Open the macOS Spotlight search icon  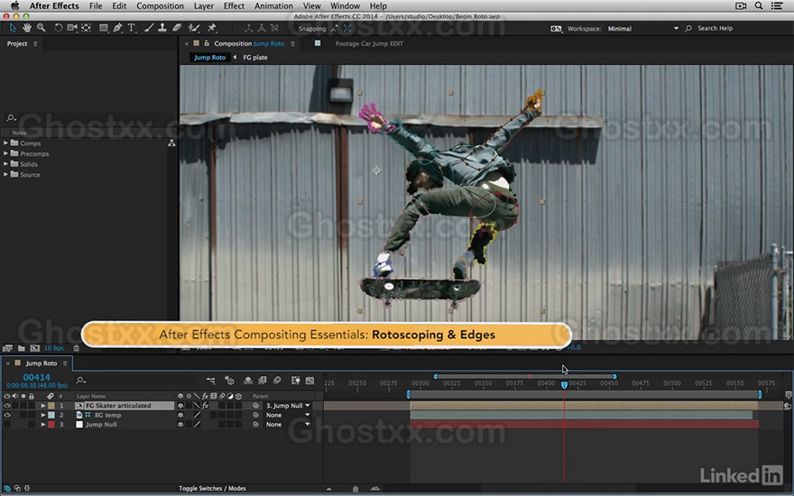pyautogui.click(x=759, y=5)
